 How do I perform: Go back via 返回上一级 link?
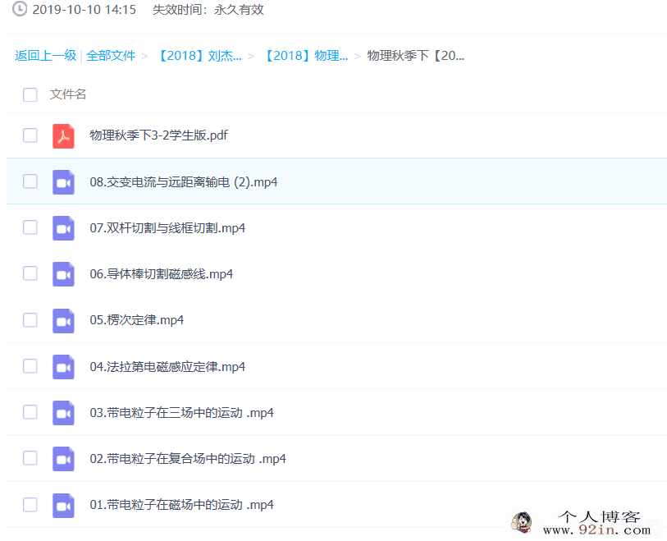[45, 55]
